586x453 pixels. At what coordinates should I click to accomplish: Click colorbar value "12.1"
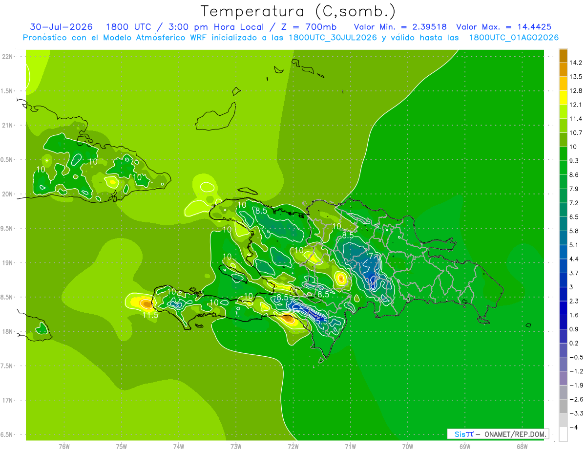tap(576, 105)
